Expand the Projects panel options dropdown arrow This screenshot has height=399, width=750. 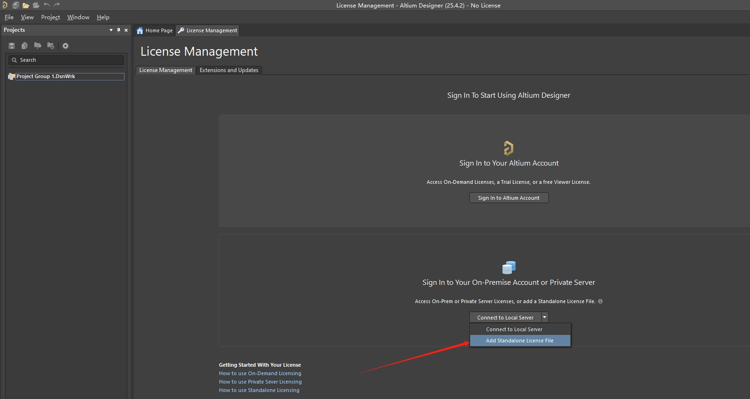(x=111, y=30)
